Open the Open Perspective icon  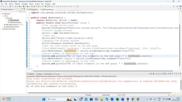point(177,6)
